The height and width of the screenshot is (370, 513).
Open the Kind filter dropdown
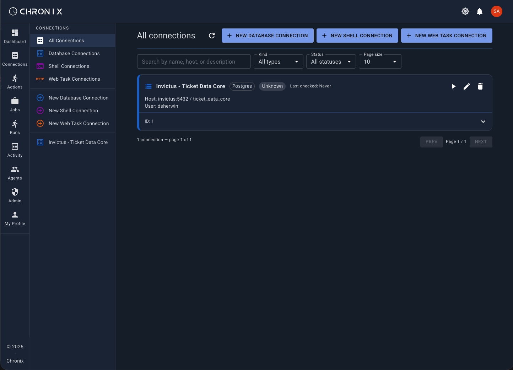click(279, 61)
